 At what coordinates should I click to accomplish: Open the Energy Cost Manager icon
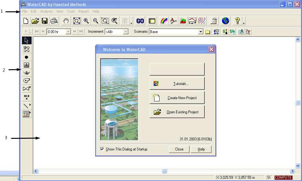[x=232, y=32]
